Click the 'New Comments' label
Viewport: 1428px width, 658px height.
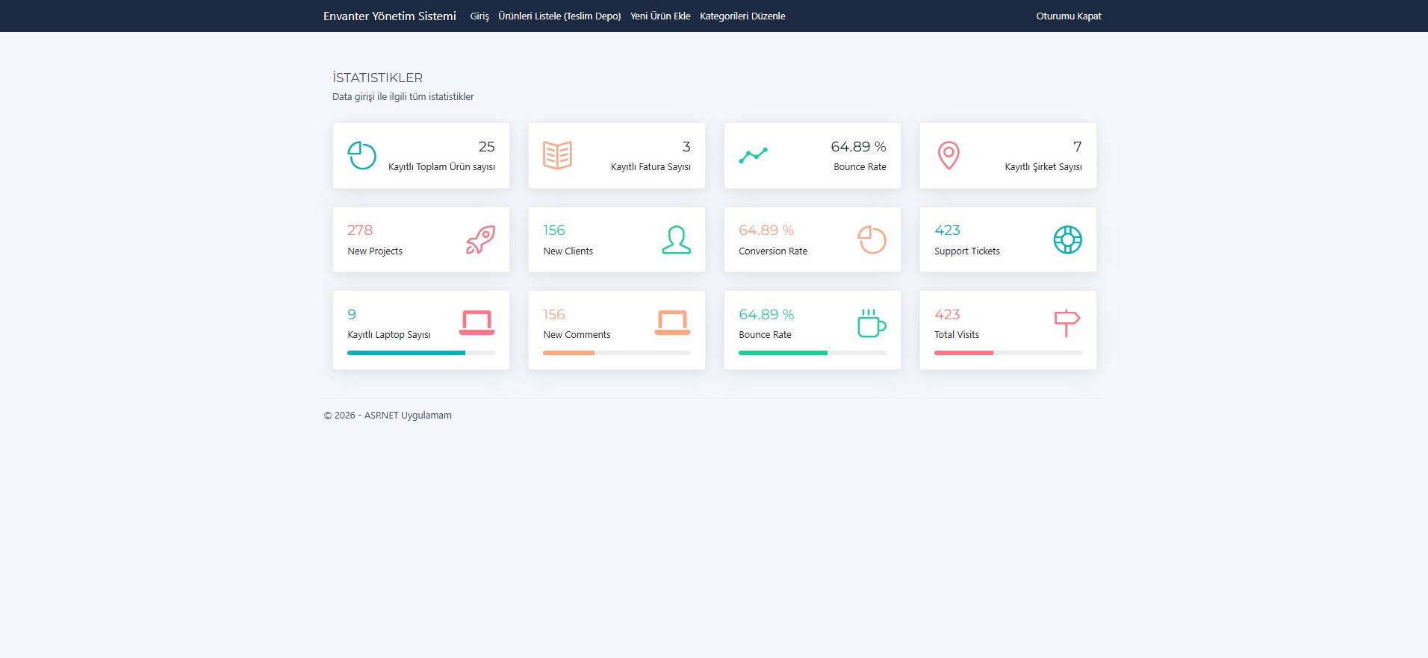[577, 335]
